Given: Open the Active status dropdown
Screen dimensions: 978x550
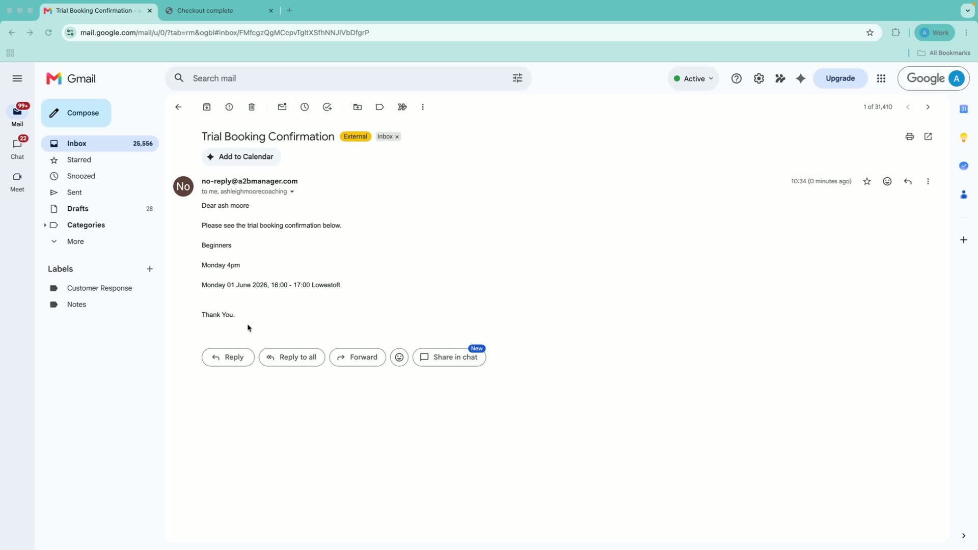Looking at the screenshot, I should (693, 78).
